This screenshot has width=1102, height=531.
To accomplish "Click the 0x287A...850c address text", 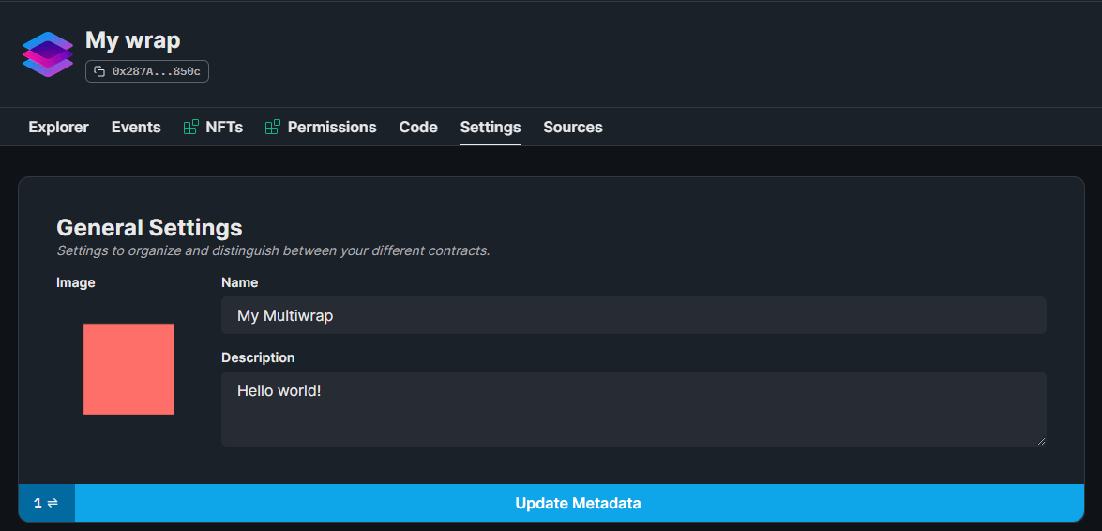I will click(157, 71).
